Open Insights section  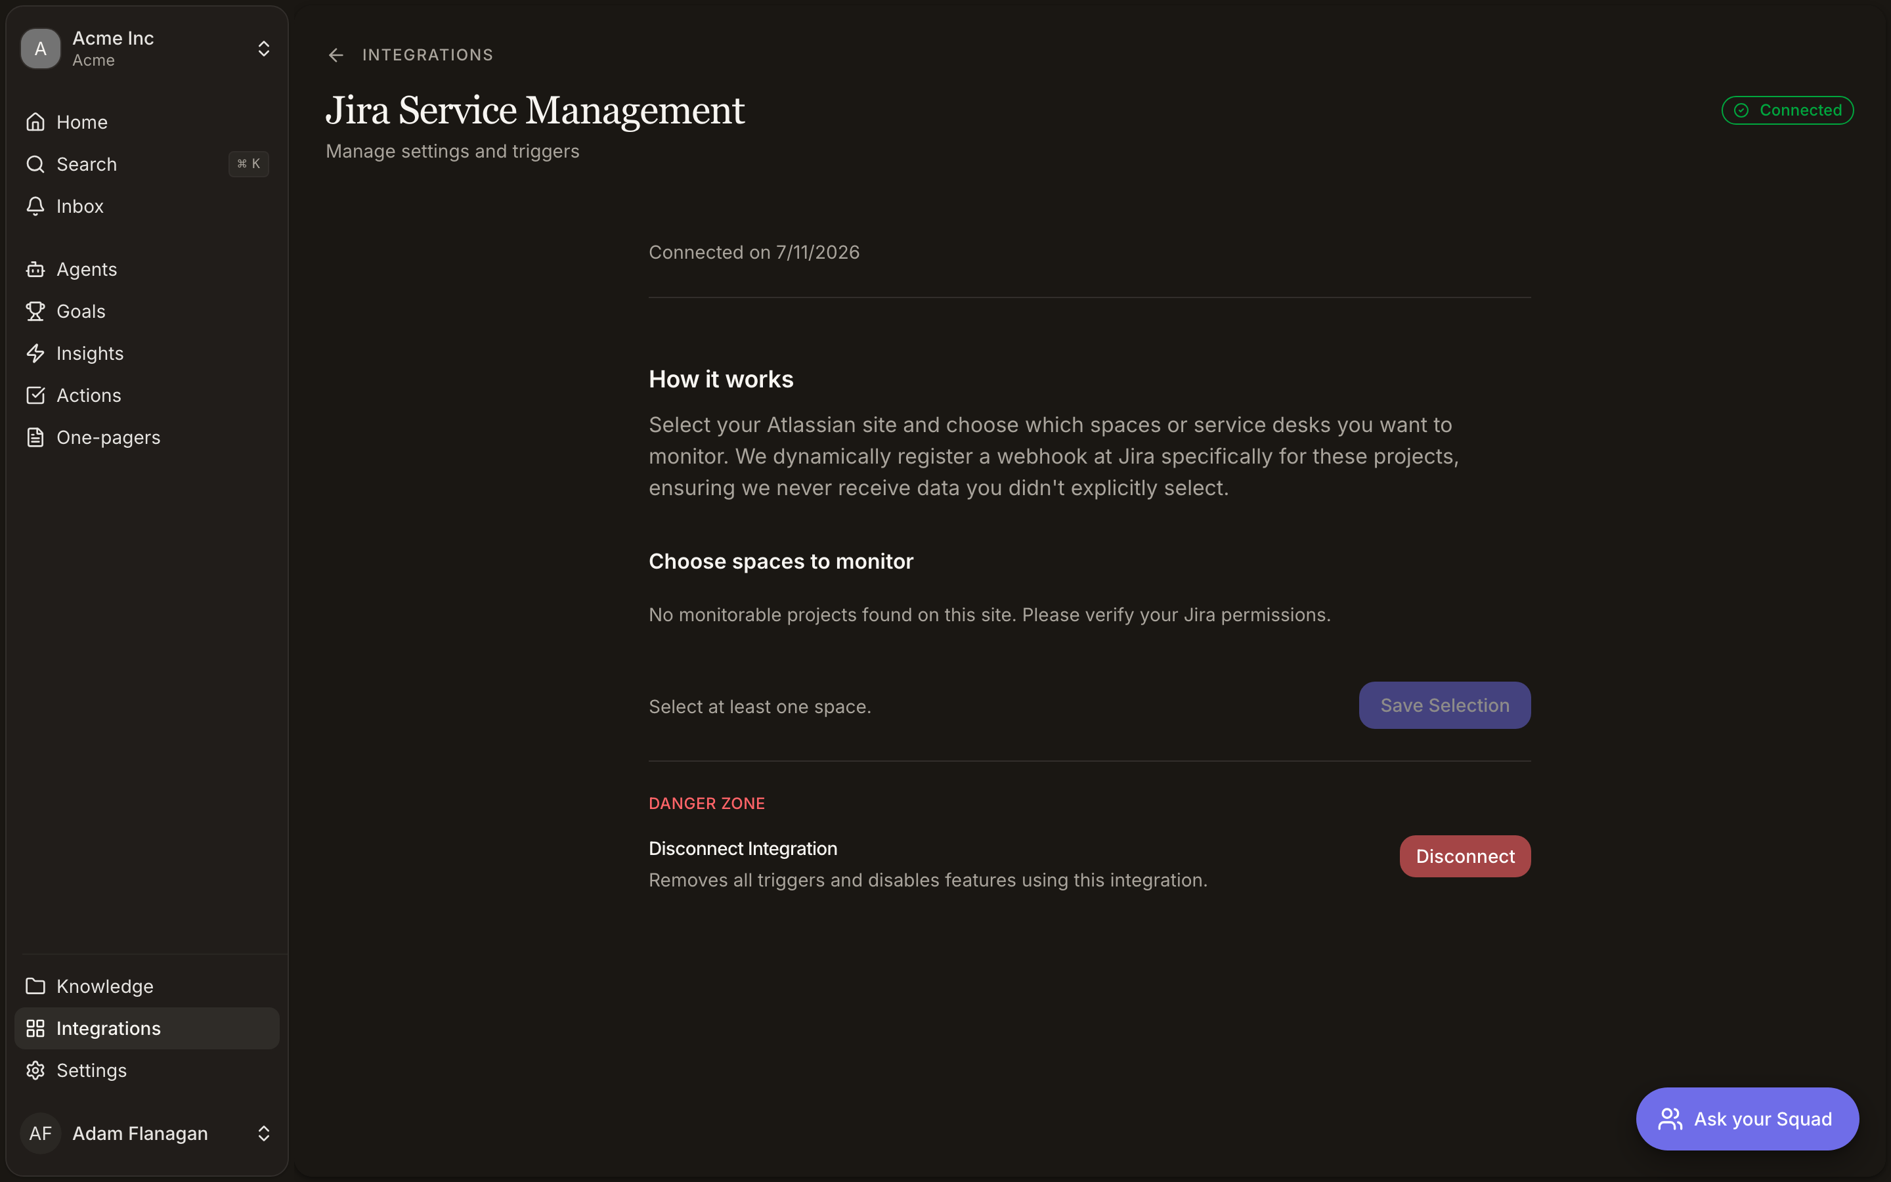(x=147, y=353)
